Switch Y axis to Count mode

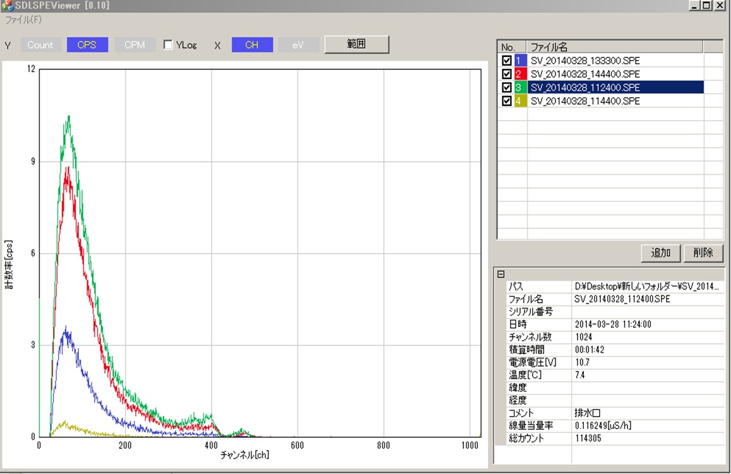coord(40,45)
